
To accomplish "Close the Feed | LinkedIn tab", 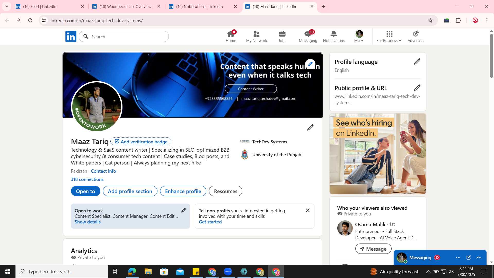I will (x=82, y=7).
